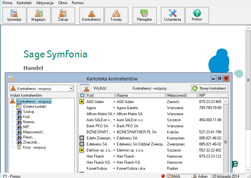Screen dimensions: 251x178
Task: Click the Kartoteka kontrahentów window icon
Action: pos(11,78)
